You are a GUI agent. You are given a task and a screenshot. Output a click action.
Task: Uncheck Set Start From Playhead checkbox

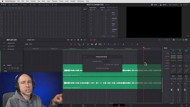point(104,65)
